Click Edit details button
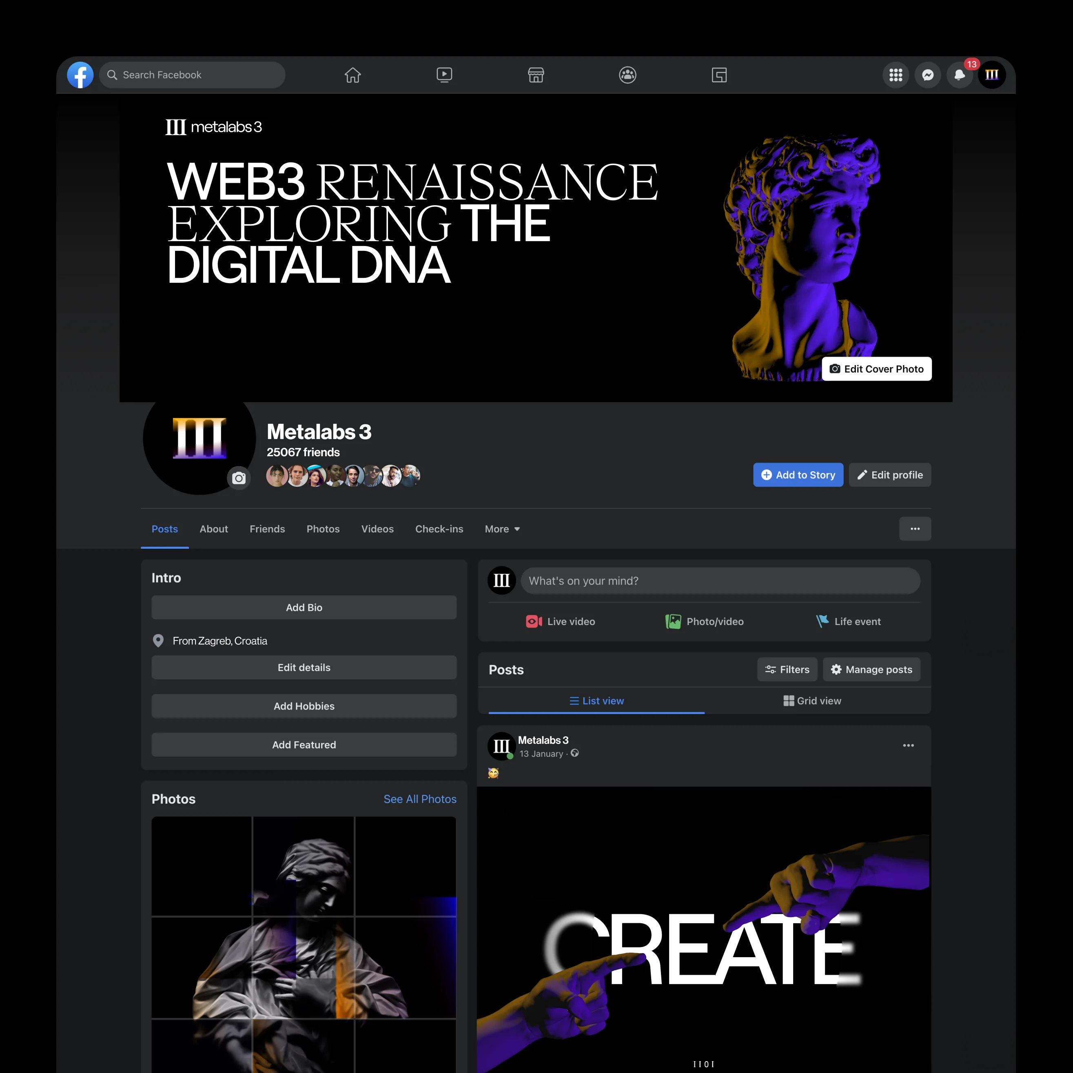 304,667
